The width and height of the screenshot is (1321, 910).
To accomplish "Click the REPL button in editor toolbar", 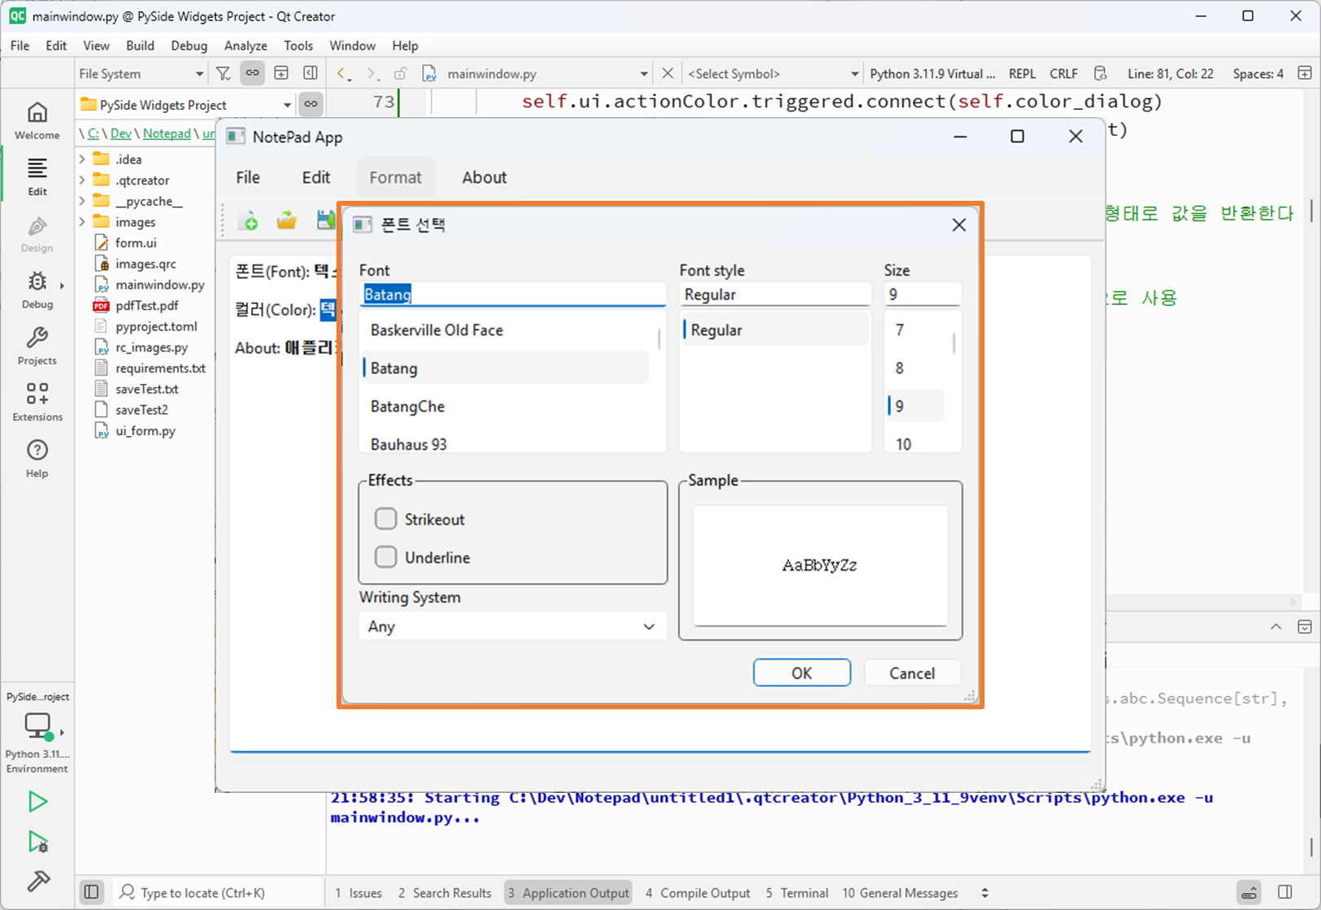I will (1022, 73).
